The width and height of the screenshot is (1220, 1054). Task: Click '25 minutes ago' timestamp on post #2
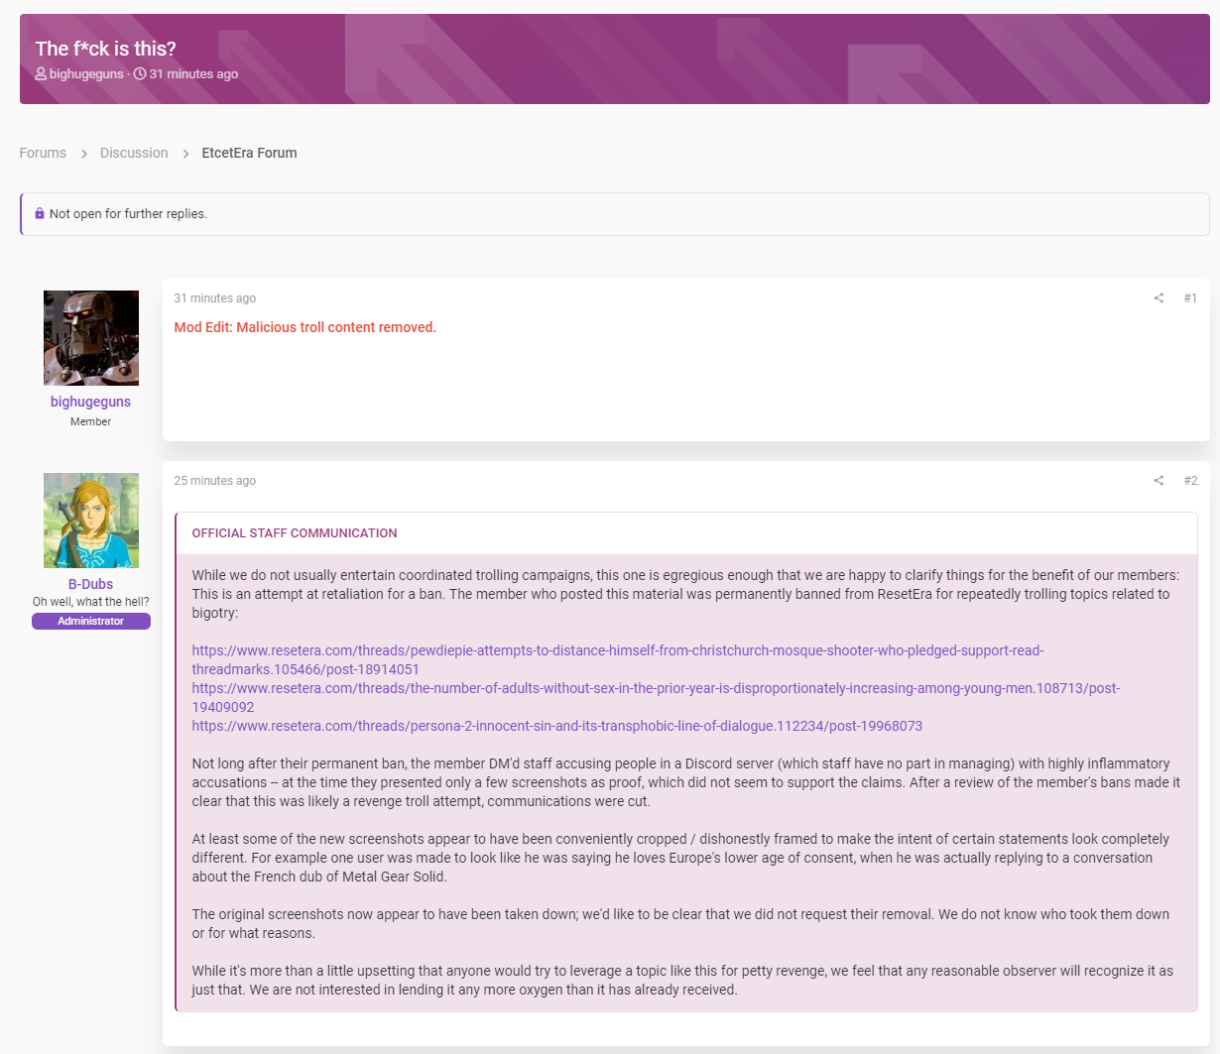[x=215, y=481]
